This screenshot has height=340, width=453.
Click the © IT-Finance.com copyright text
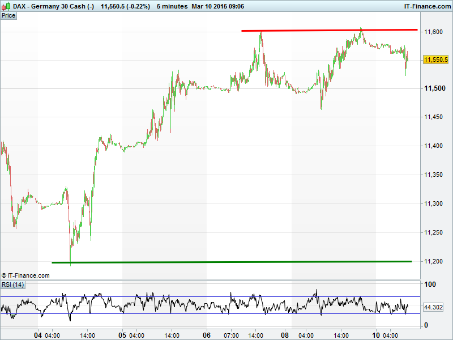(25, 275)
